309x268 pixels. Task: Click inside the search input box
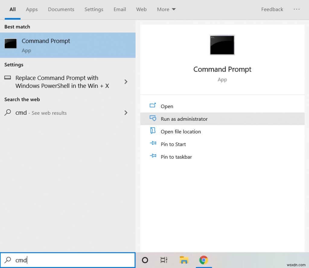point(60,260)
